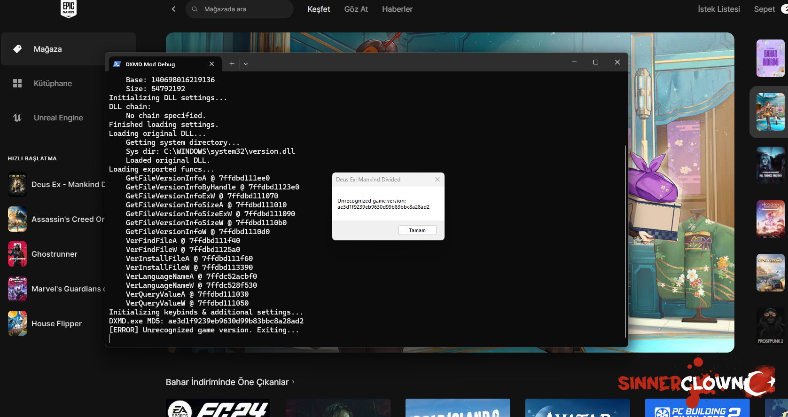Open Marvel's Guardians game icon
Viewport: 788px width, 417px height.
coord(17,289)
